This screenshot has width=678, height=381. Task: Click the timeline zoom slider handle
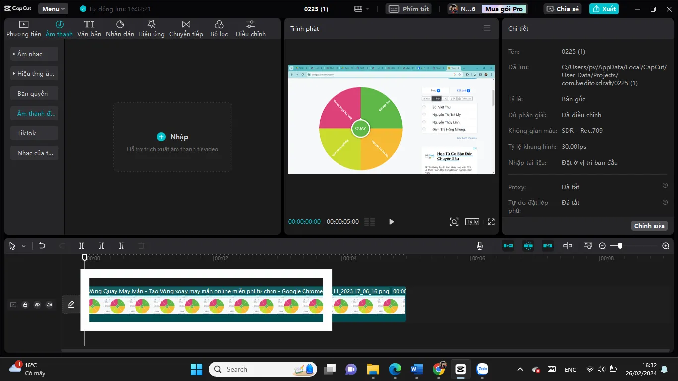(620, 246)
